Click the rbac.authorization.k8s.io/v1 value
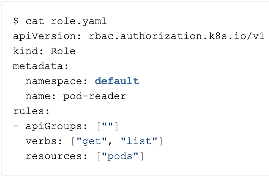Image resolution: width=269 pixels, height=177 pixels. pos(177,36)
